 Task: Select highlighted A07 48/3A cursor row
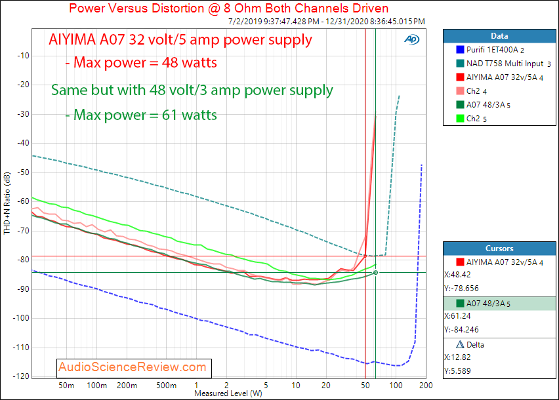[x=499, y=304]
